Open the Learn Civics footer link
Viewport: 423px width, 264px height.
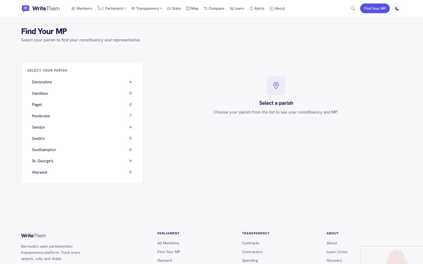[x=337, y=252]
